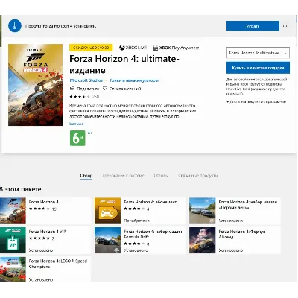Open the LEGO Speed Champions thumbnail
Screen dimensions: 298x298
point(13,270)
